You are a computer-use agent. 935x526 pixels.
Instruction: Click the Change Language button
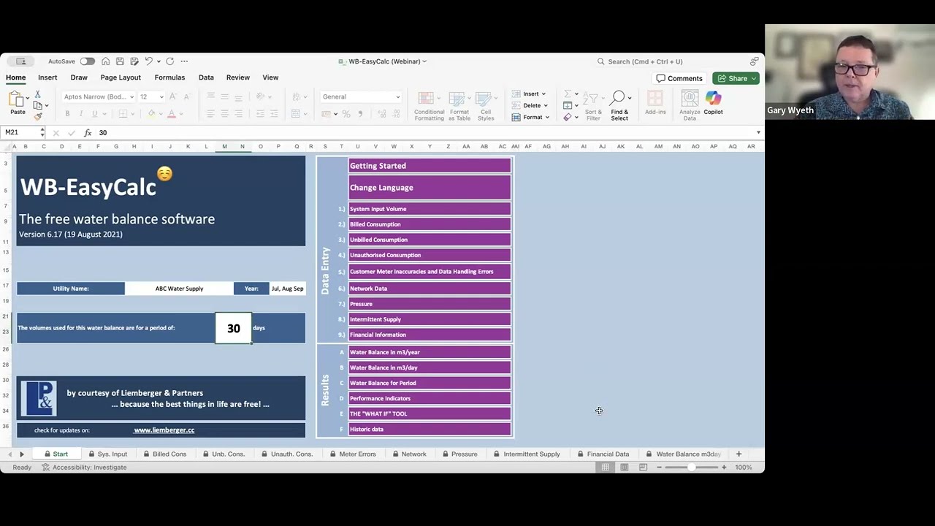[x=430, y=187]
